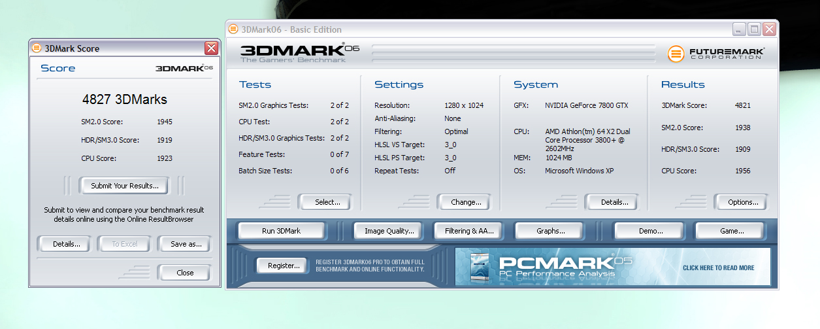Click Repeat Tests value Off

pos(450,171)
